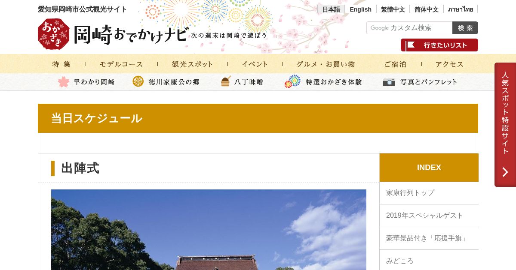Open the 観光スポット menu
This screenshot has height=270, width=516.
193,64
